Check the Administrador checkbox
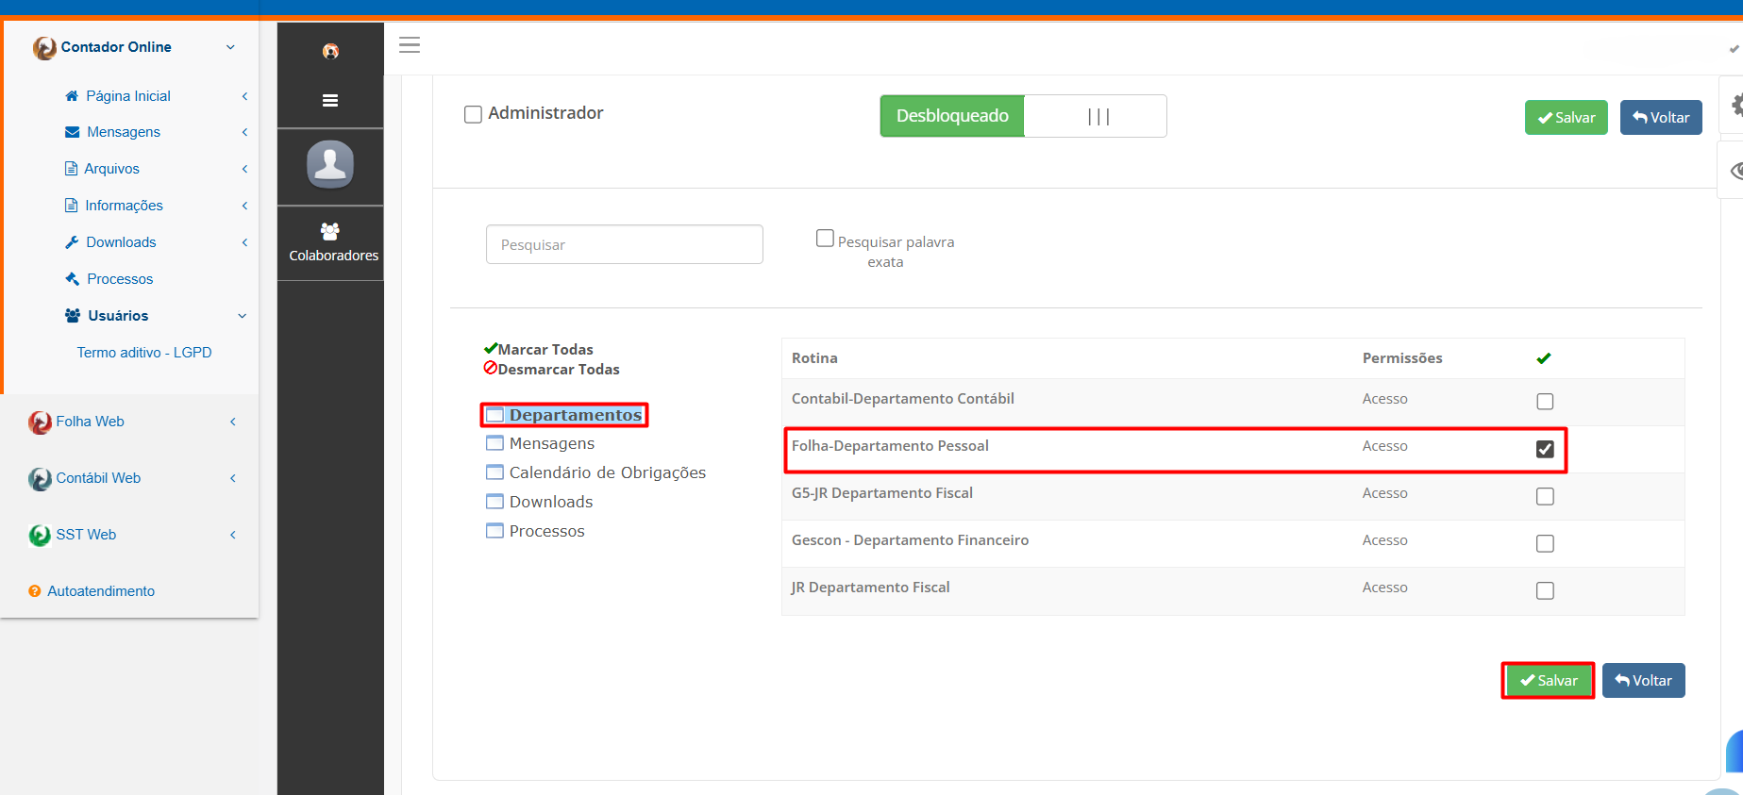Viewport: 1743px width, 795px height. point(473,115)
